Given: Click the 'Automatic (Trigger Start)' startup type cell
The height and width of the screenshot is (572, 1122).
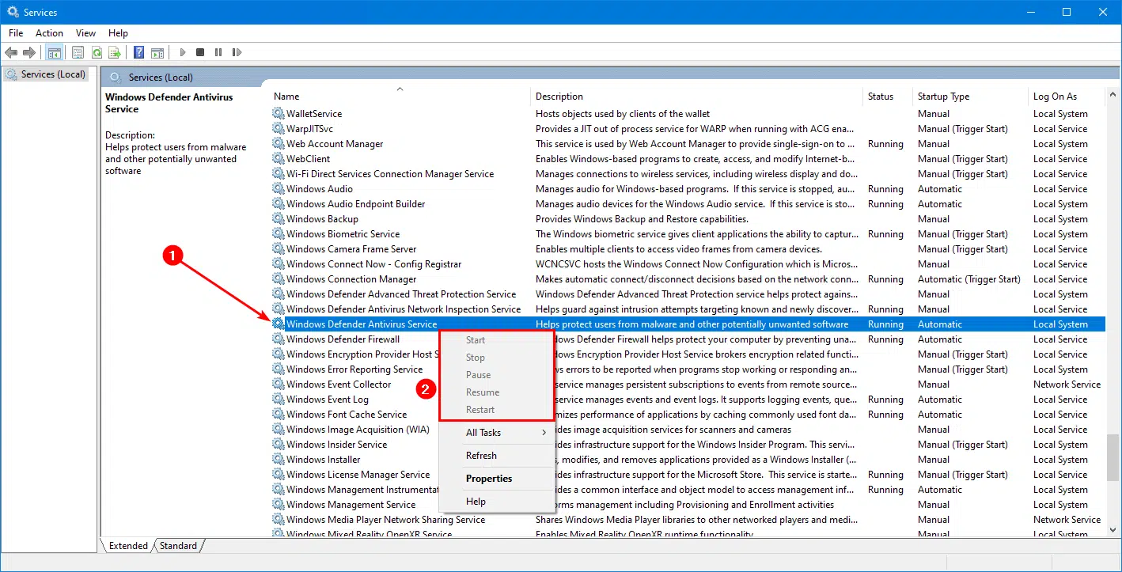Looking at the screenshot, I should click(969, 279).
